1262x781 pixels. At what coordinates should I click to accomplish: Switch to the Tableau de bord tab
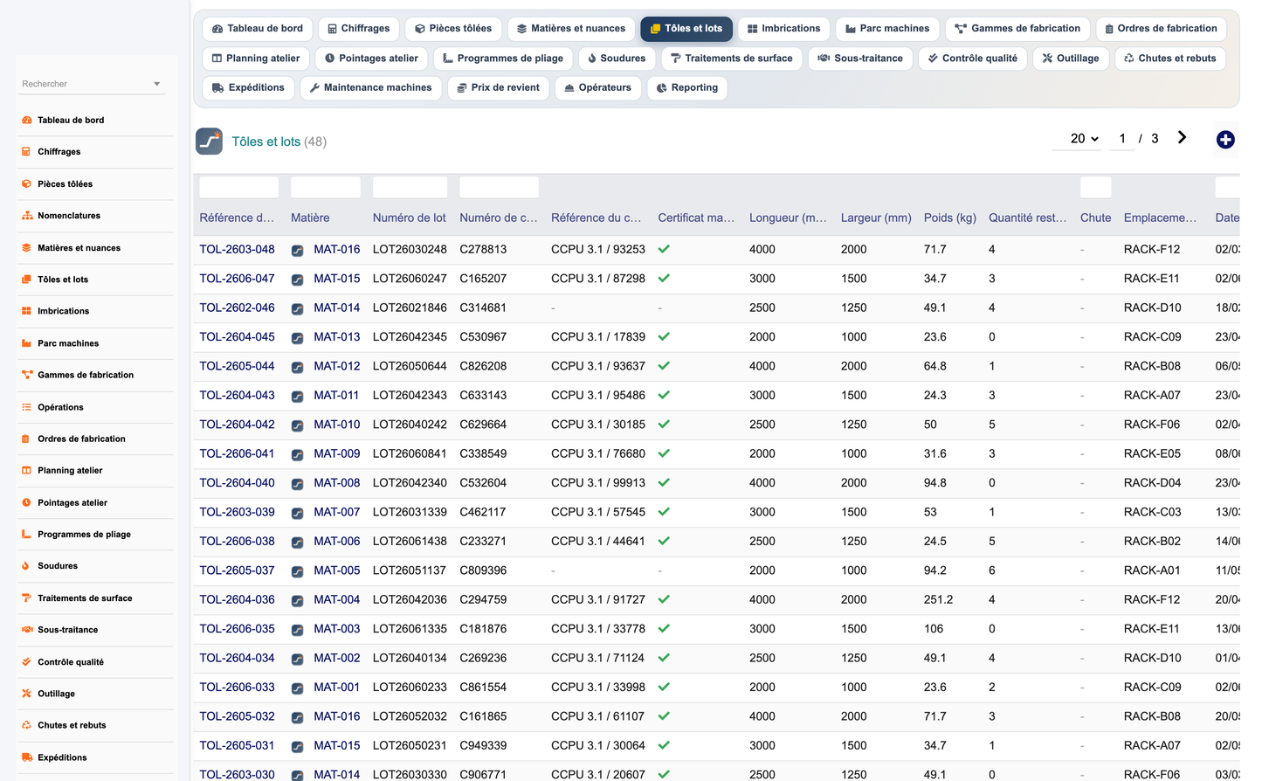pos(258,29)
